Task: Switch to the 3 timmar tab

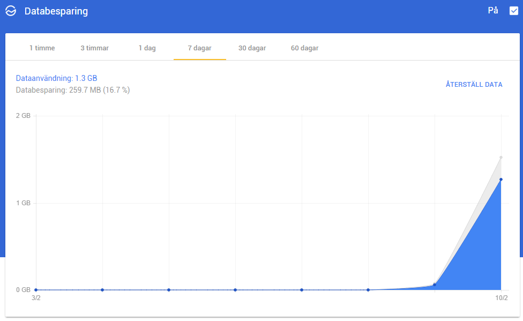Action: [95, 48]
